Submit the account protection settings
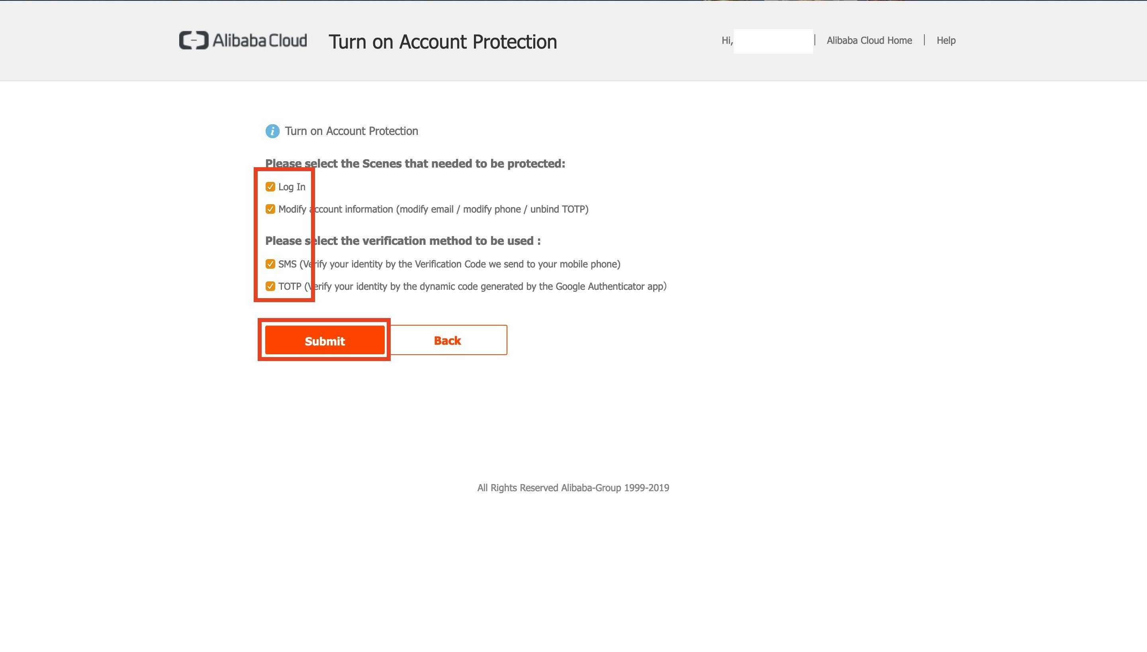The height and width of the screenshot is (652, 1147). coord(325,340)
